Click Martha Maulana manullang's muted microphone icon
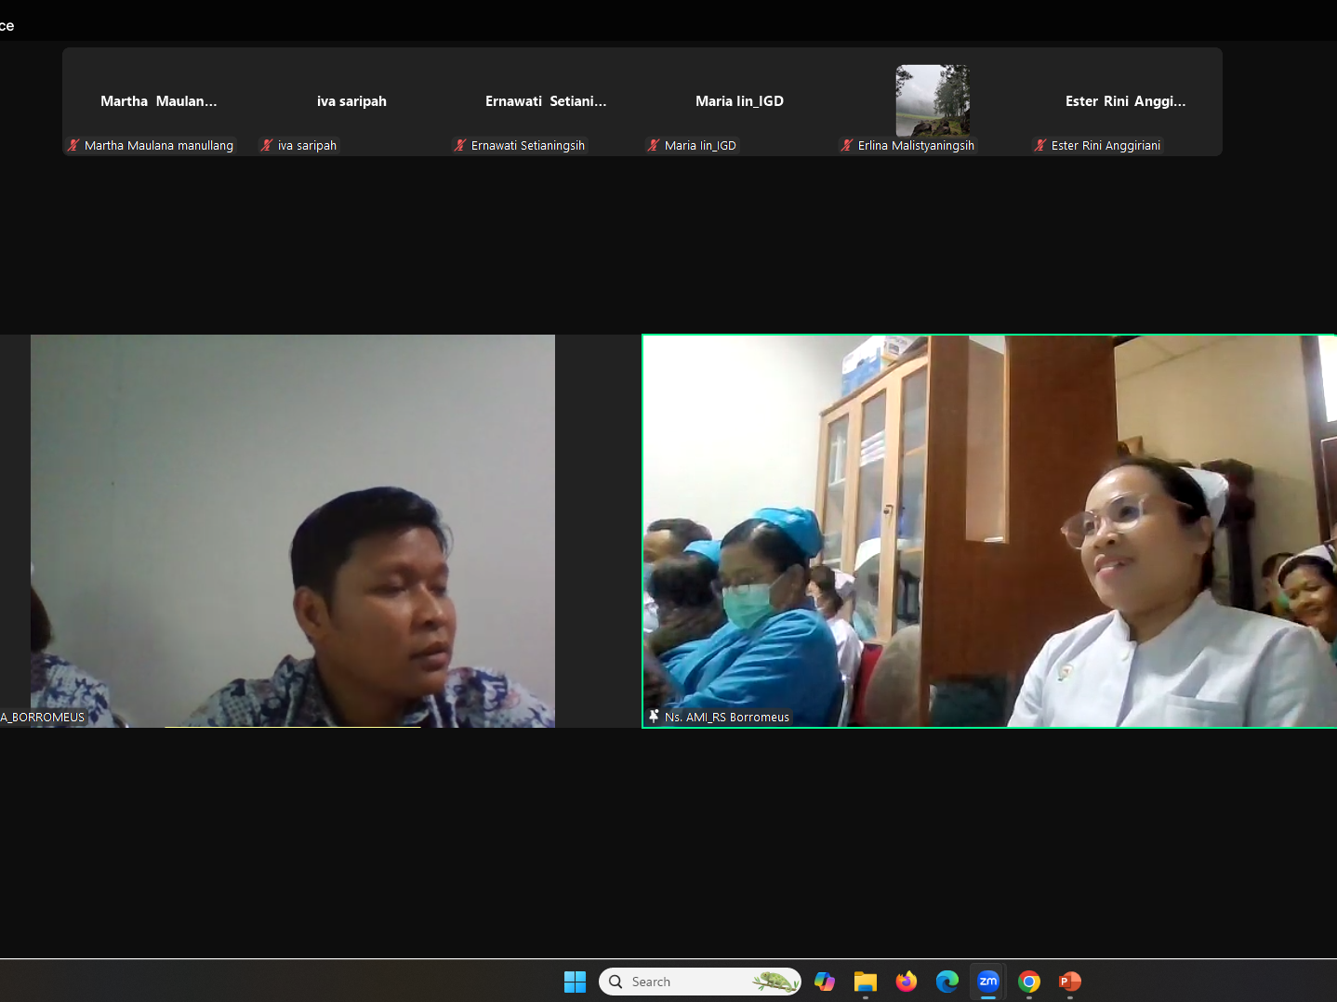 pyautogui.click(x=73, y=145)
